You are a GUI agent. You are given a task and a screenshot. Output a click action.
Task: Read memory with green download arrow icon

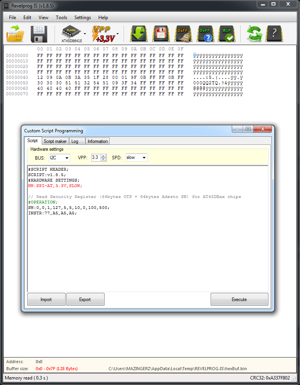click(138, 34)
